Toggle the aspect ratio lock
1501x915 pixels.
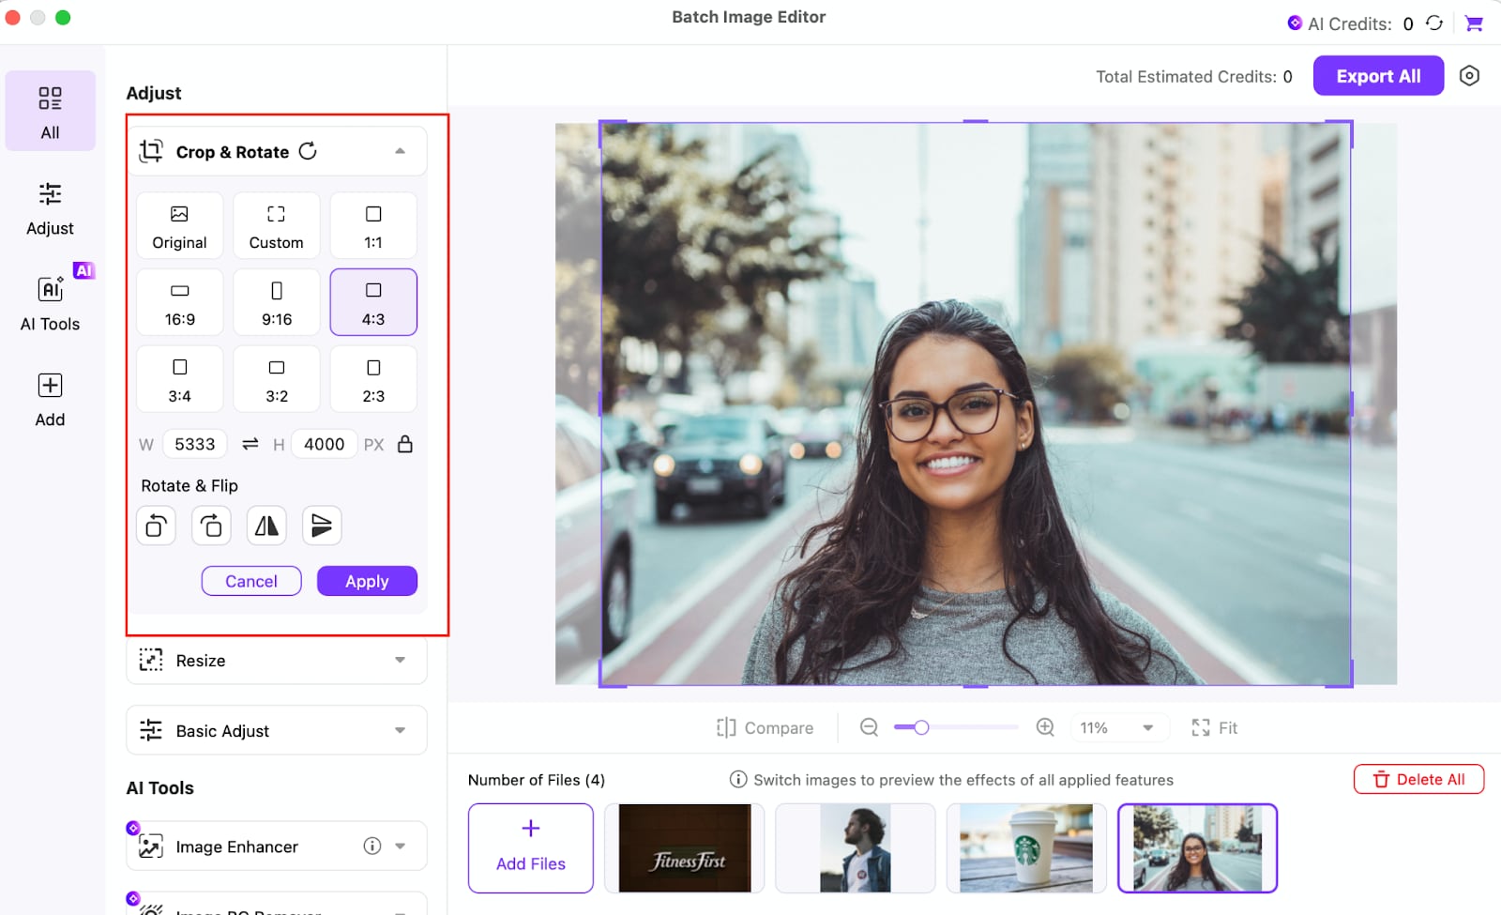tap(405, 444)
